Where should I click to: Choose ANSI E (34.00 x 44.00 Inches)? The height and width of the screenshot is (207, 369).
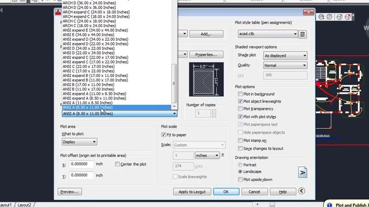[88, 34]
